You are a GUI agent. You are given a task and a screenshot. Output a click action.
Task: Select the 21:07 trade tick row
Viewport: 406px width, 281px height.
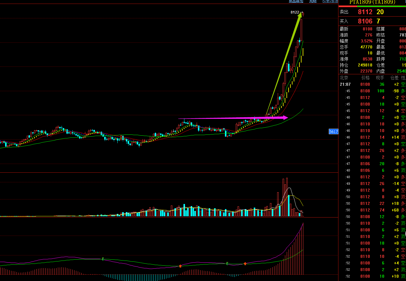pos(372,85)
